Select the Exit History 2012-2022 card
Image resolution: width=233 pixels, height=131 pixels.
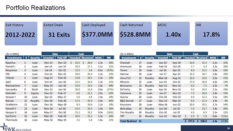point(21,31)
